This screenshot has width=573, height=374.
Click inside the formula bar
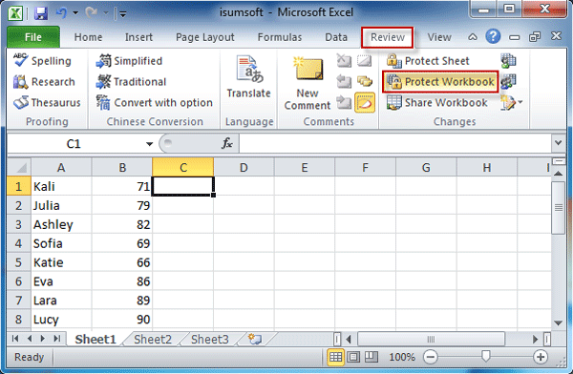click(394, 143)
